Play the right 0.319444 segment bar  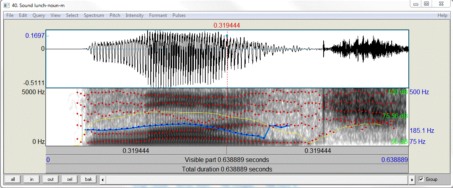click(x=318, y=150)
